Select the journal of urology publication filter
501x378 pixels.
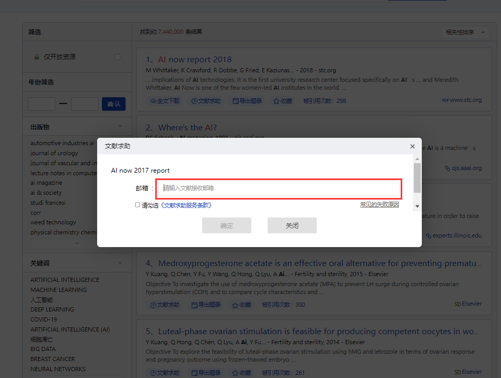coord(54,153)
